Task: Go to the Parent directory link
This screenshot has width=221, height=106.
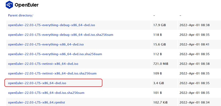Action: 21,15
